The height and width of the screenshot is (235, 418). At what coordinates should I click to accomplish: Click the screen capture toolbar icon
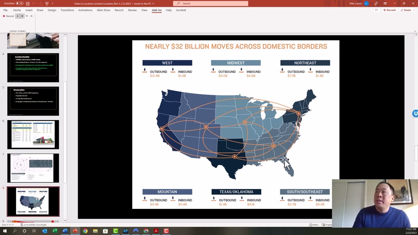(x=27, y=16)
